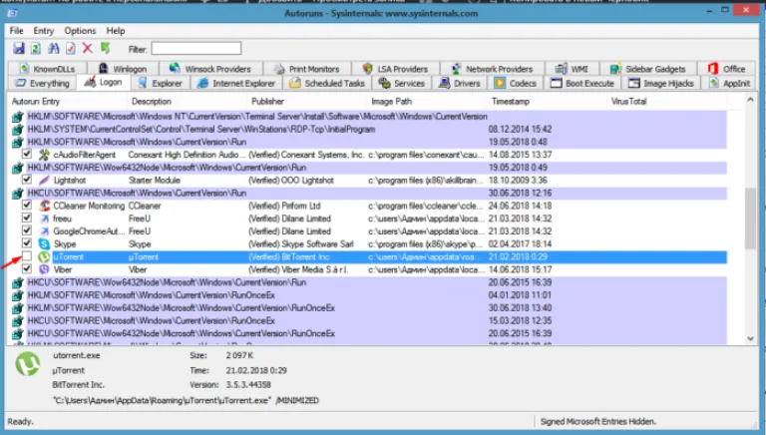Uncheck the freeu checkbox
Screen dimensions: 766x435
click(27, 217)
